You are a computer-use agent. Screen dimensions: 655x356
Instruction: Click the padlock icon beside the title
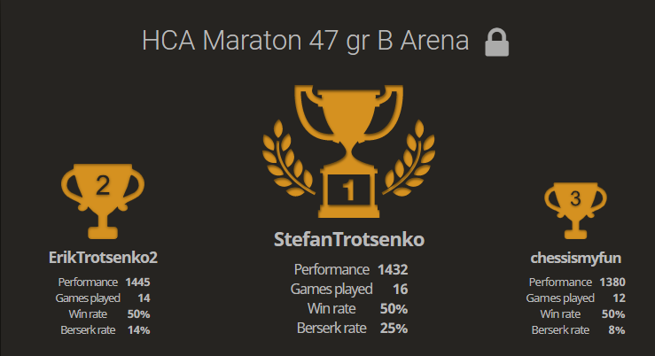coord(497,43)
